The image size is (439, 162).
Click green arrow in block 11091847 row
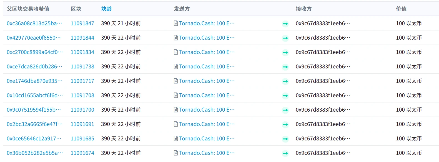click(285, 24)
